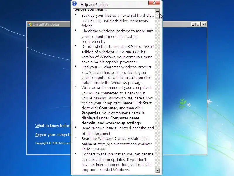Click the scrollbar up arrow in Help
This screenshot has height=176, width=234.
[x=158, y=11]
